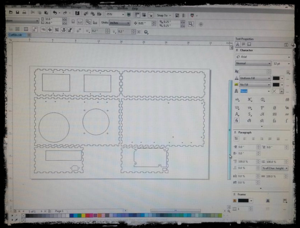300x228 pixels.
Task: Select landscape page orientation icon
Action: [80, 22]
